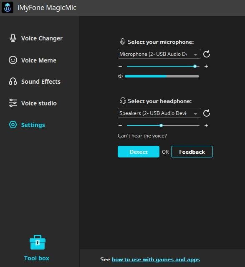
Task: Click the Feedback button
Action: pos(192,152)
